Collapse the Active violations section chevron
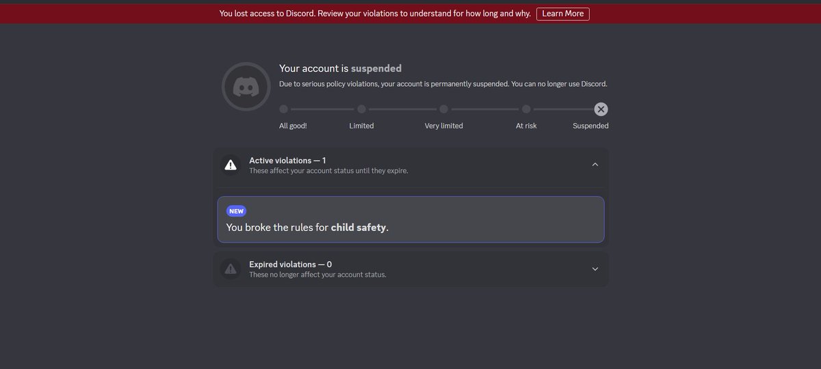 click(595, 165)
